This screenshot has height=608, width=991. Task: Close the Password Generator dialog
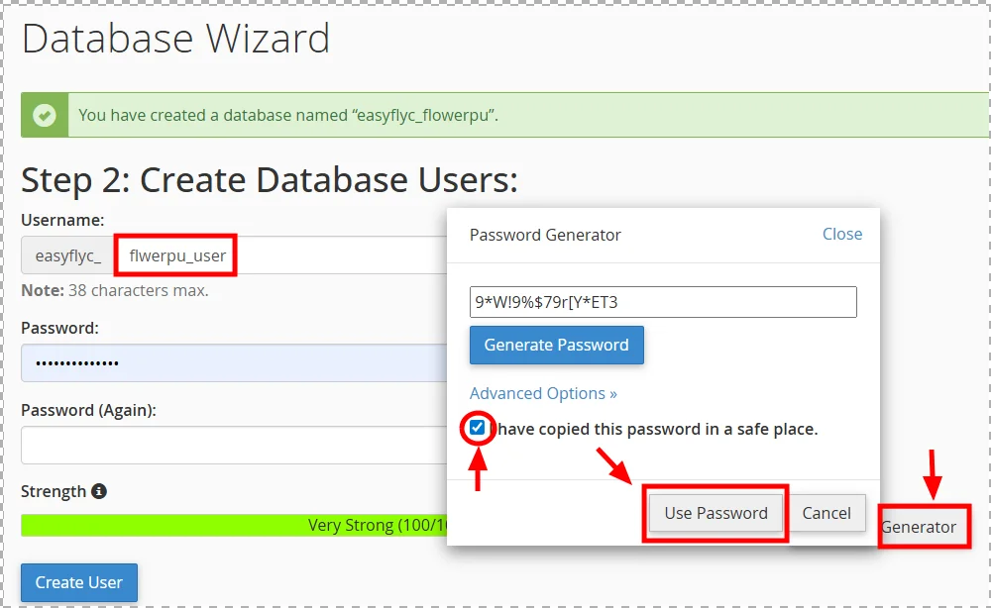841,234
